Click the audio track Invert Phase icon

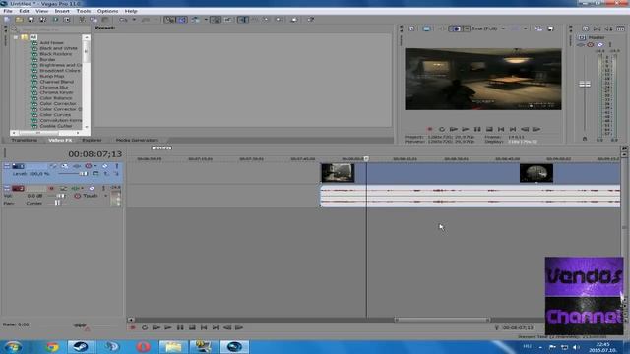[x=63, y=188]
